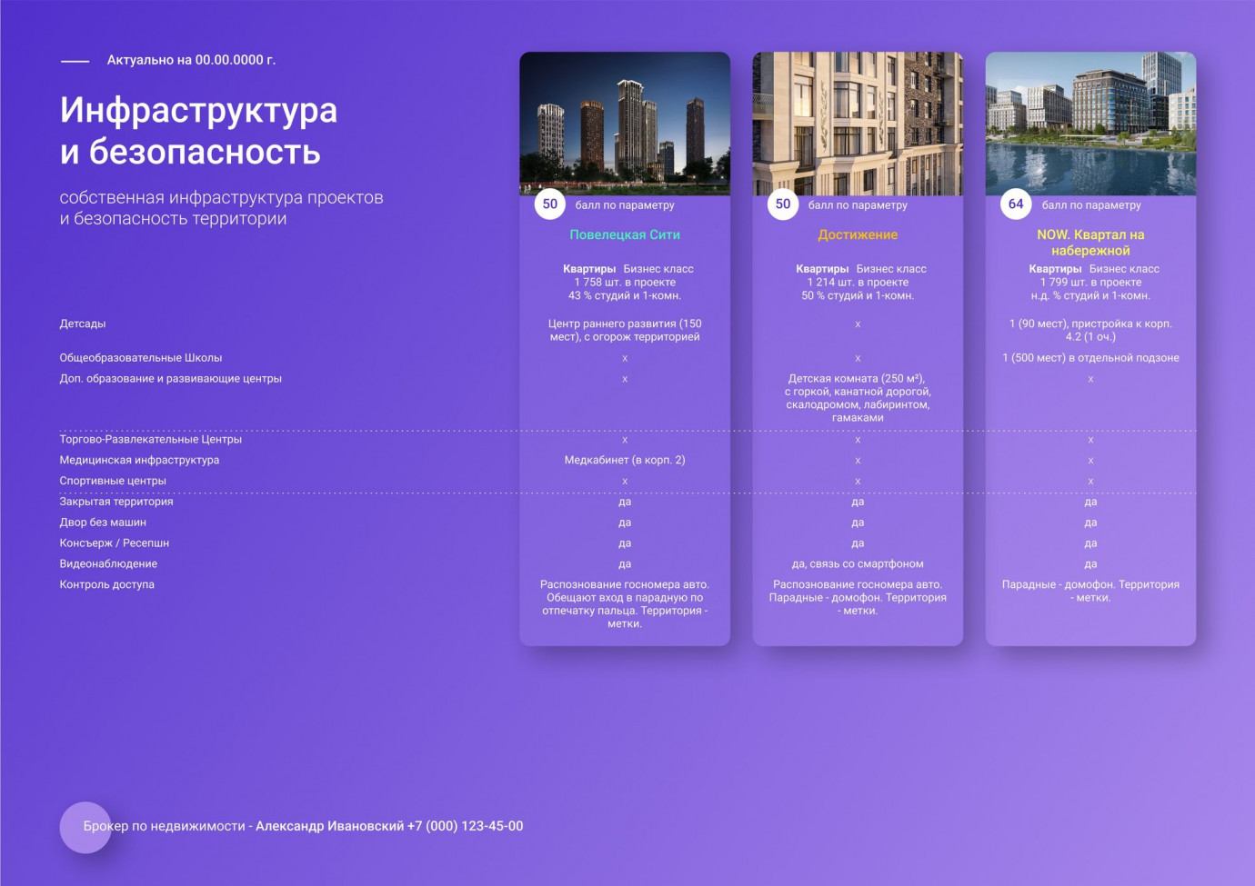Click '1 758 шт. в проекте' text

625,283
